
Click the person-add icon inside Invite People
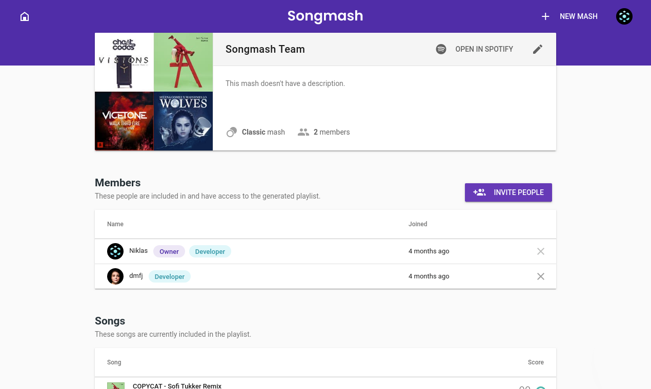479,192
